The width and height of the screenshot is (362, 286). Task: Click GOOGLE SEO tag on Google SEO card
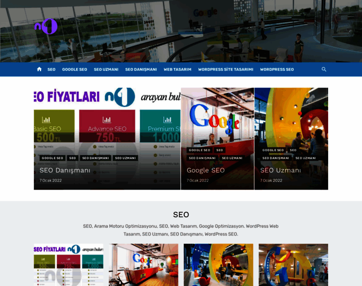pos(200,150)
